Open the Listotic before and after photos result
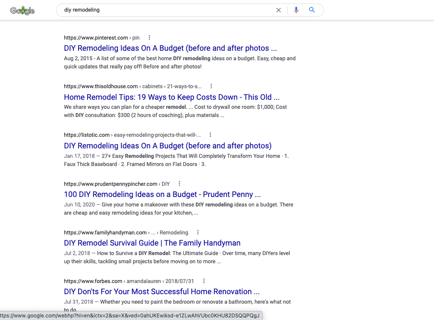The height and width of the screenshot is (320, 434). coord(168,146)
